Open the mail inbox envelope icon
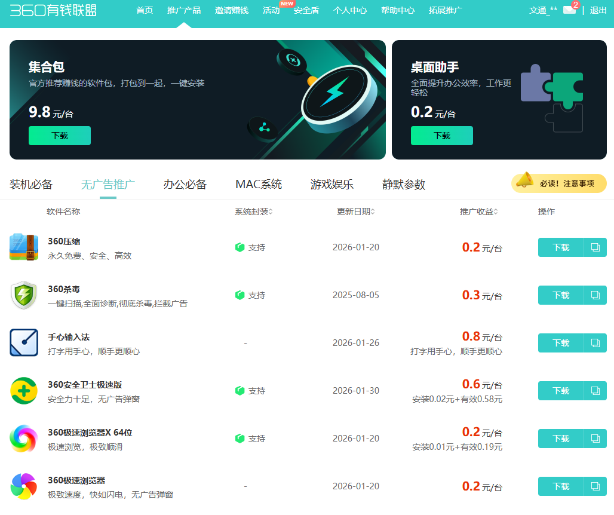Screen dimensions: 614x515 click(569, 10)
